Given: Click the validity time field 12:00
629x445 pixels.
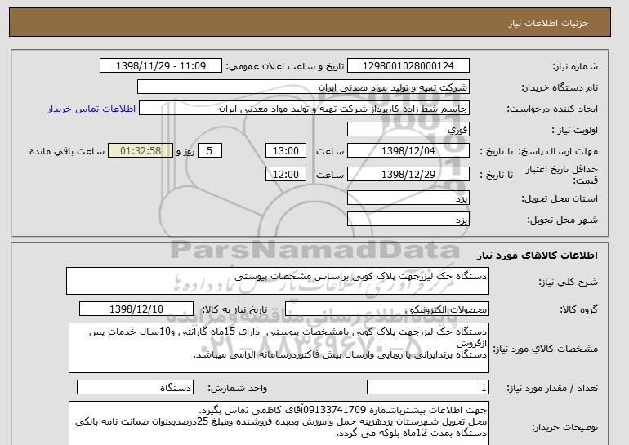Looking at the screenshot, I should (286, 174).
